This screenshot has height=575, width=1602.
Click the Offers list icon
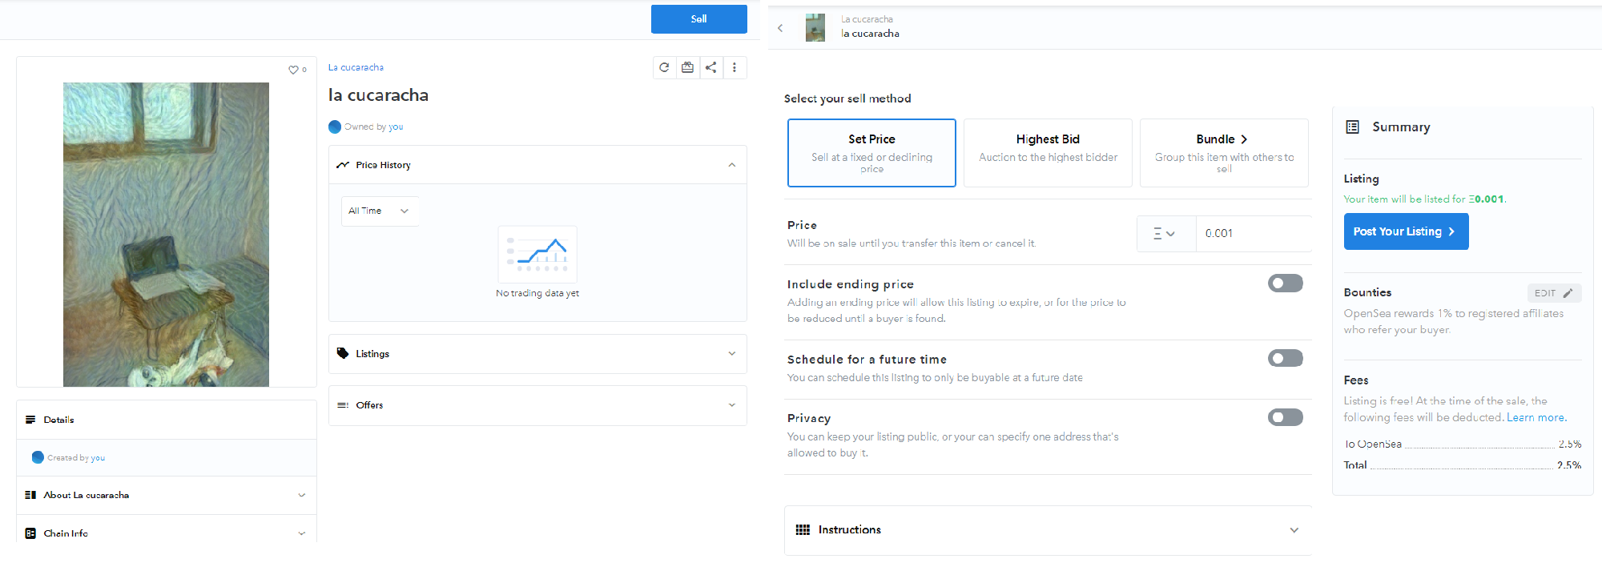coord(343,405)
